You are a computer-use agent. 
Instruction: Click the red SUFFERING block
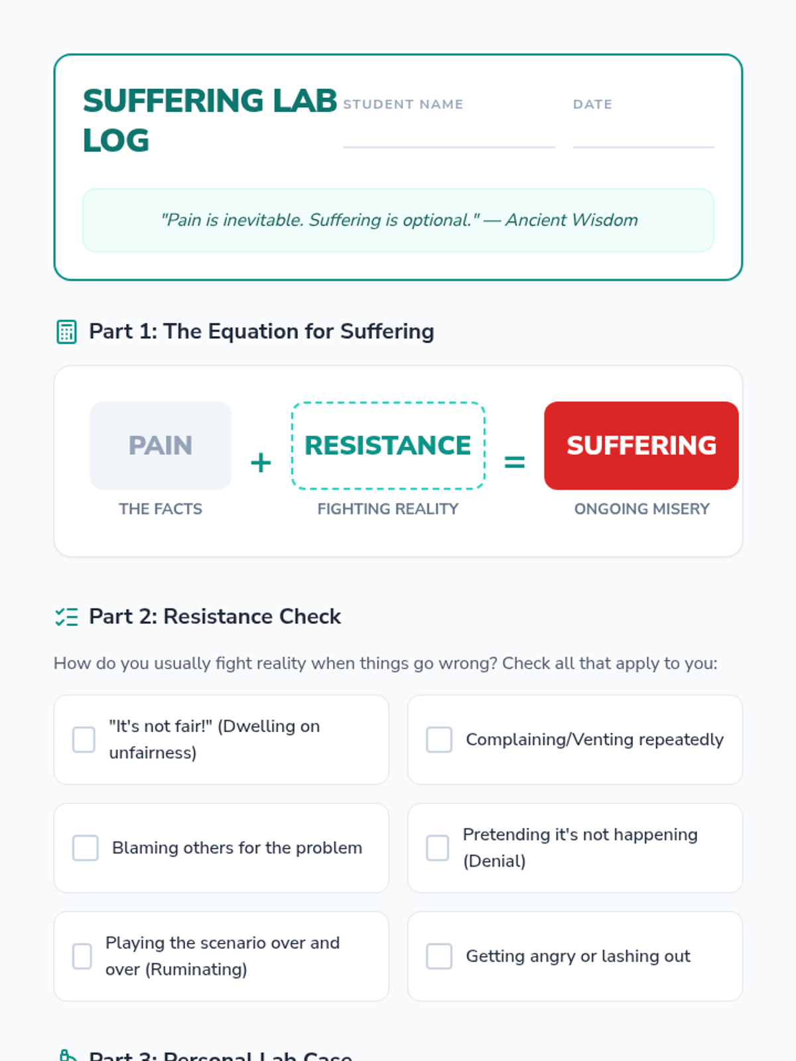[641, 445]
